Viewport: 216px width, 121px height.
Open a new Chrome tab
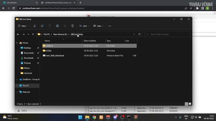(81, 3)
